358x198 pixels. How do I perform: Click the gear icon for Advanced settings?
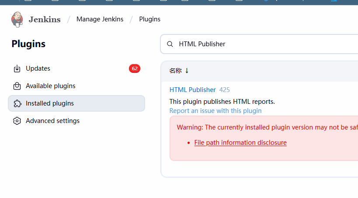[x=17, y=121]
